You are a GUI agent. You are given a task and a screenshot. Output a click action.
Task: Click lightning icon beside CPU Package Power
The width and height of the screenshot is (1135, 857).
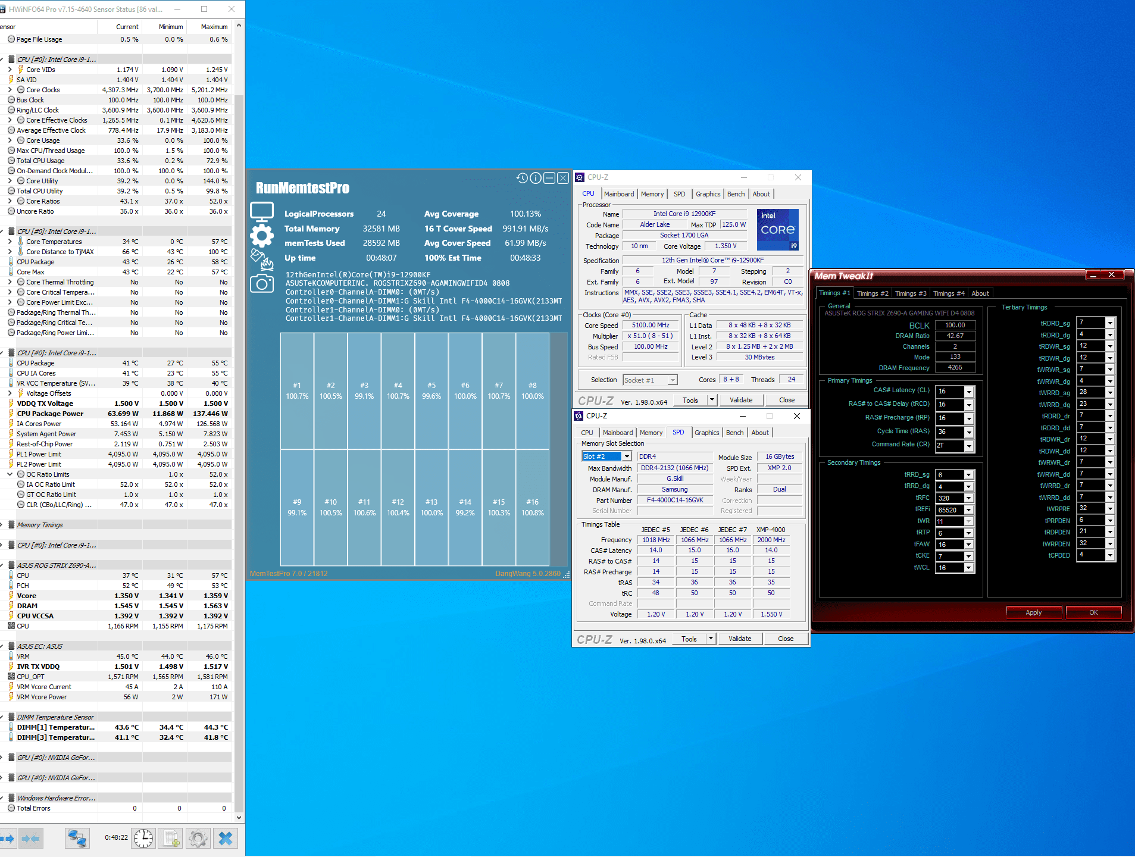[11, 414]
